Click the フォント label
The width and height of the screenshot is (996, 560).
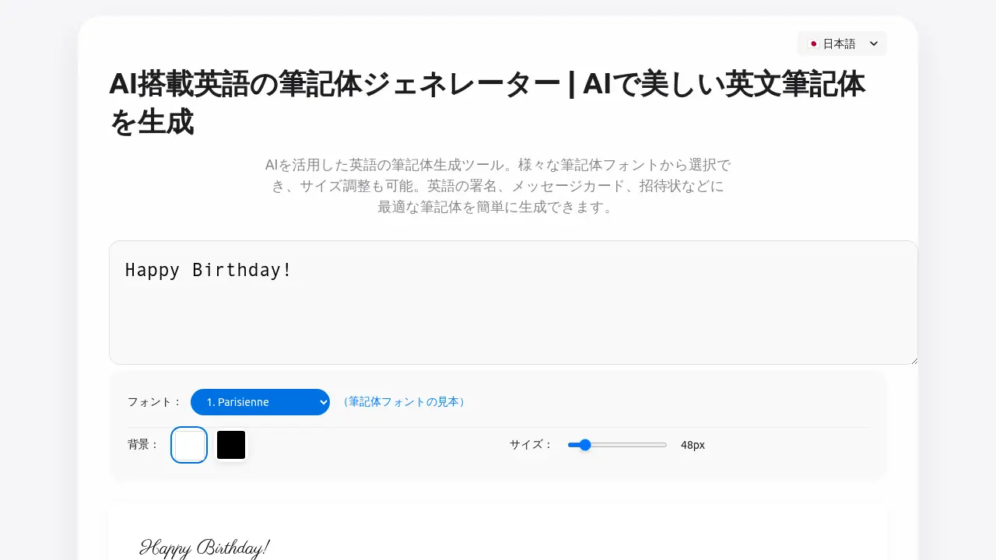point(154,402)
